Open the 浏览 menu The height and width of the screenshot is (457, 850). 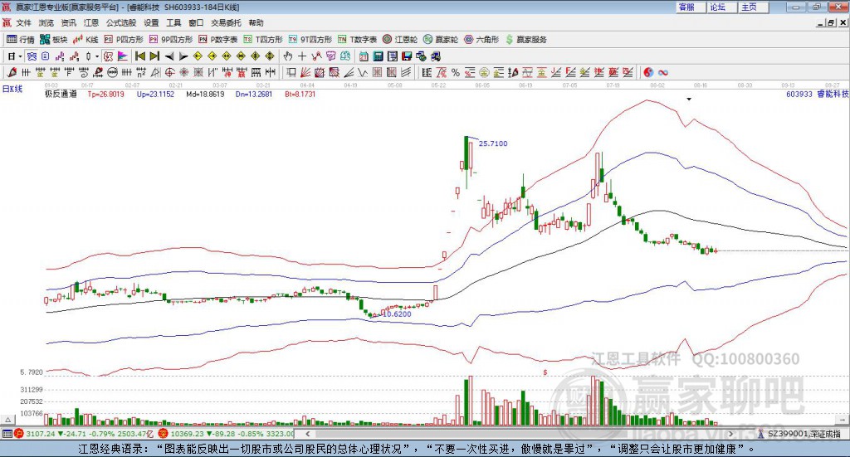pos(46,22)
